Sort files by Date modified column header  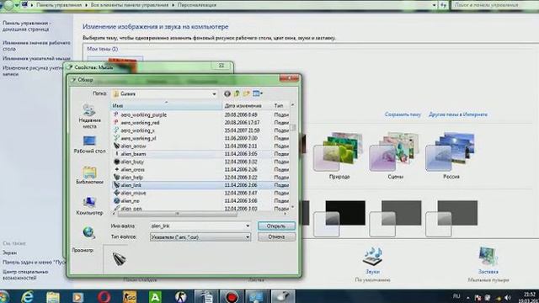(247, 106)
